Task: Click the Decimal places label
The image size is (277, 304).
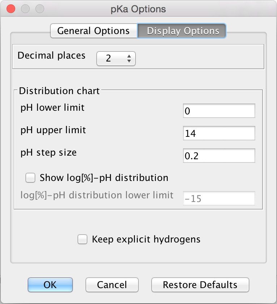Action: 52,55
